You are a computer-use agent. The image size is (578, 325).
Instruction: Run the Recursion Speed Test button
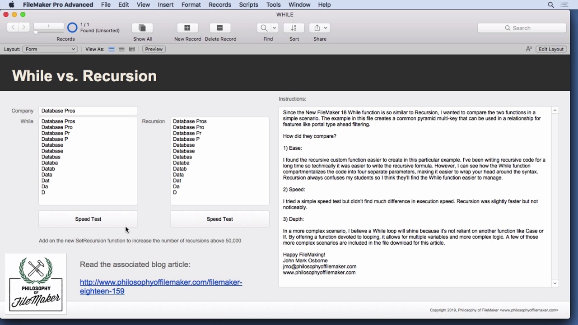coord(220,219)
